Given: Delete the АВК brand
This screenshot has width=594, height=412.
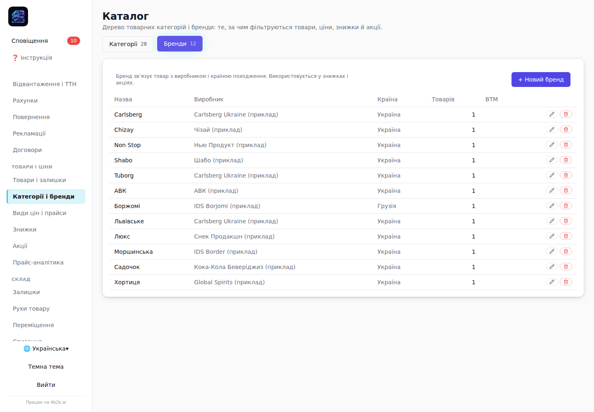Looking at the screenshot, I should click(x=566, y=190).
